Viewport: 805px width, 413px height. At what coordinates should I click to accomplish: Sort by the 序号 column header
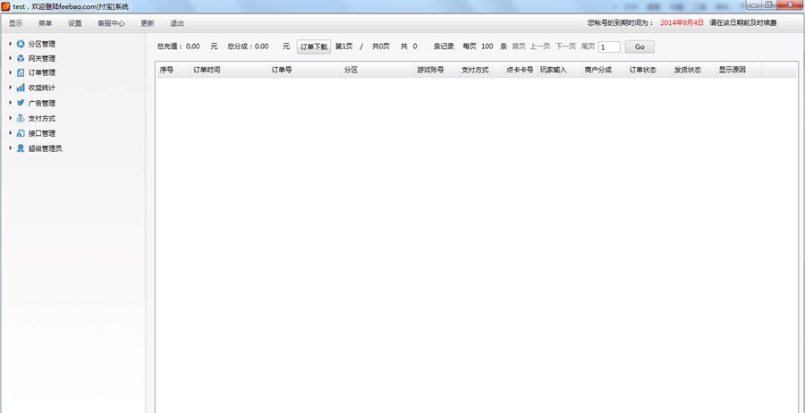point(174,70)
